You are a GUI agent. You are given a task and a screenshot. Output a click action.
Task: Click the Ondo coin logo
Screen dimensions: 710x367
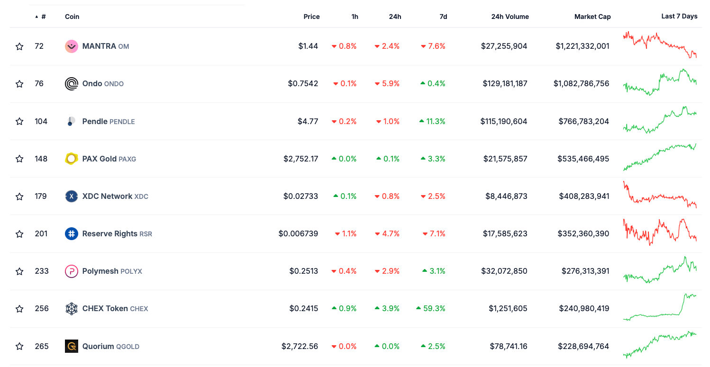click(72, 84)
